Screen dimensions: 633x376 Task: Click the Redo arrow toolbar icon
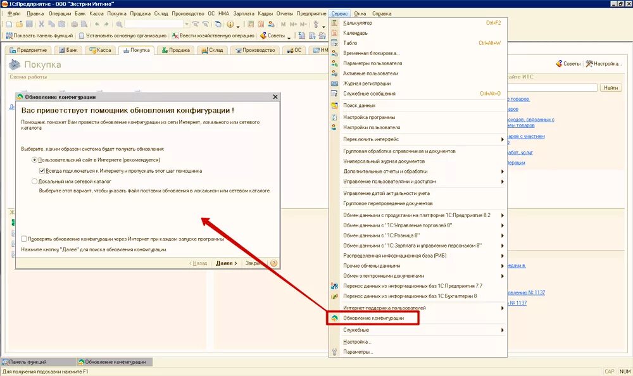(x=106, y=24)
